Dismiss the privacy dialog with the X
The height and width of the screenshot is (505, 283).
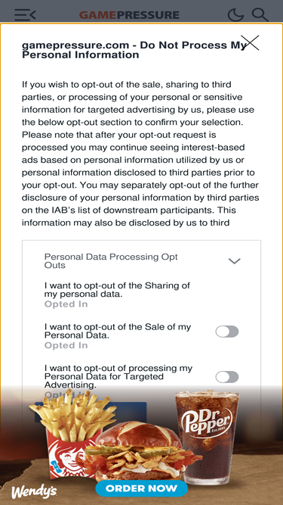[252, 43]
